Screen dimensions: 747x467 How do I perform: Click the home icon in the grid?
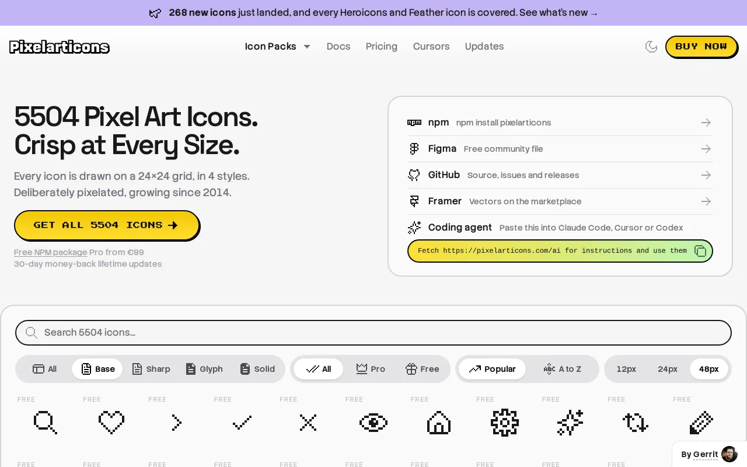(439, 422)
